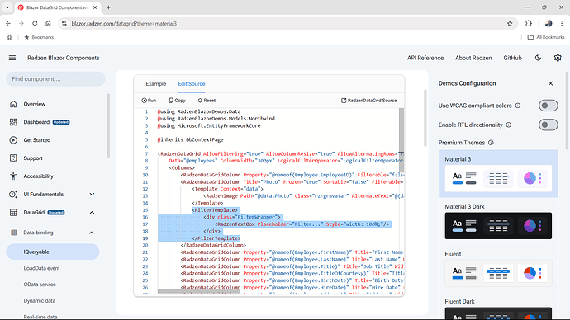Image resolution: width=570 pixels, height=320 pixels.
Task: Click the Find component search field
Action: [x=55, y=78]
